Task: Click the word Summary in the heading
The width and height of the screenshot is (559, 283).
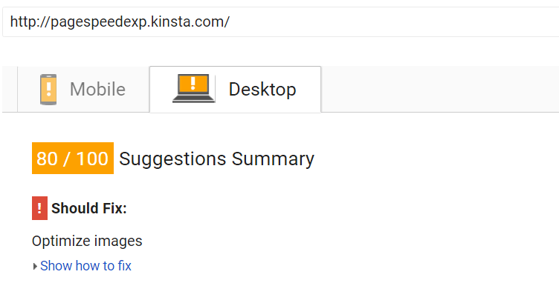Action: point(273,159)
